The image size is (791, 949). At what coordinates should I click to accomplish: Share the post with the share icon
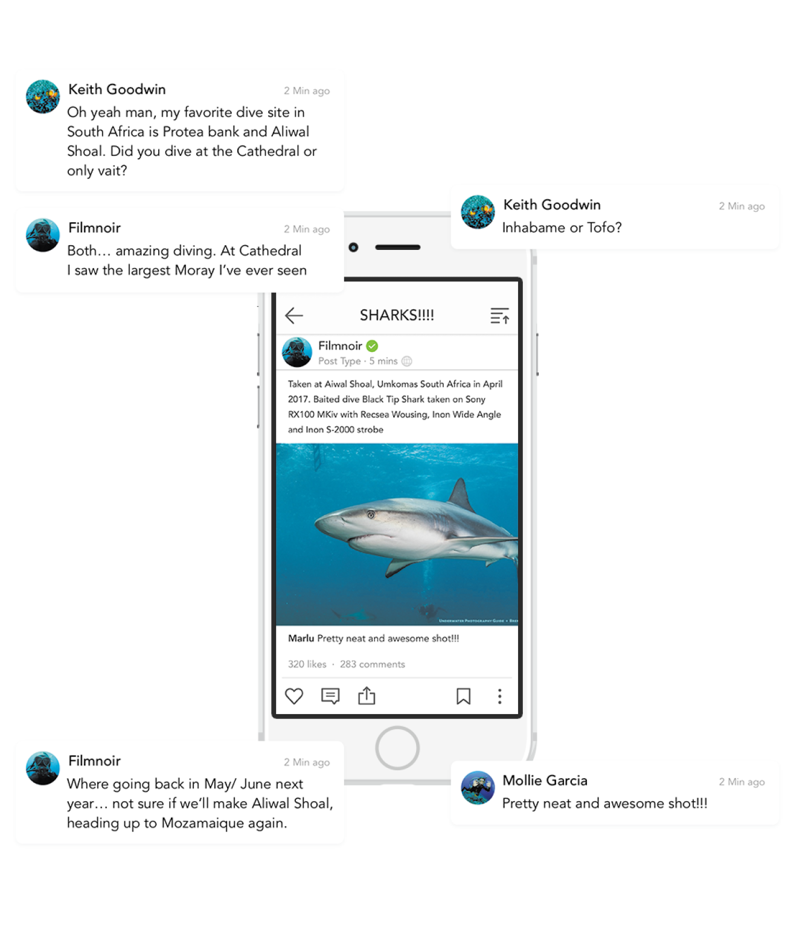(367, 695)
